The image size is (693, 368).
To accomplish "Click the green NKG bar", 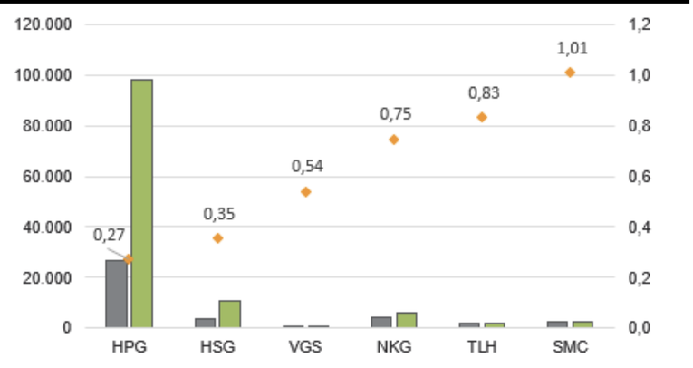I will click(x=407, y=319).
